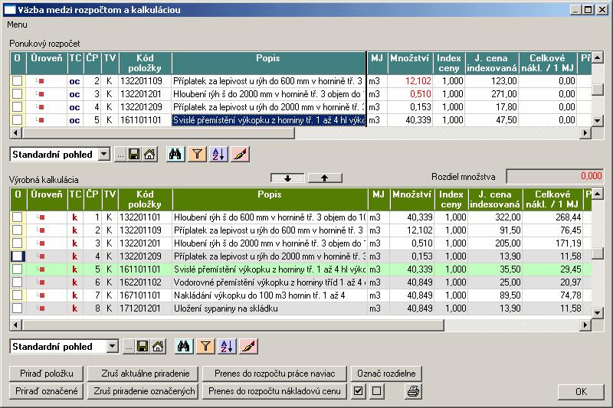Click Prenes do rozpočtu práce naviac

point(274,374)
